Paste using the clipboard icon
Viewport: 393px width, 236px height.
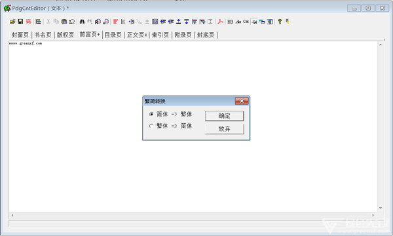click(x=64, y=22)
